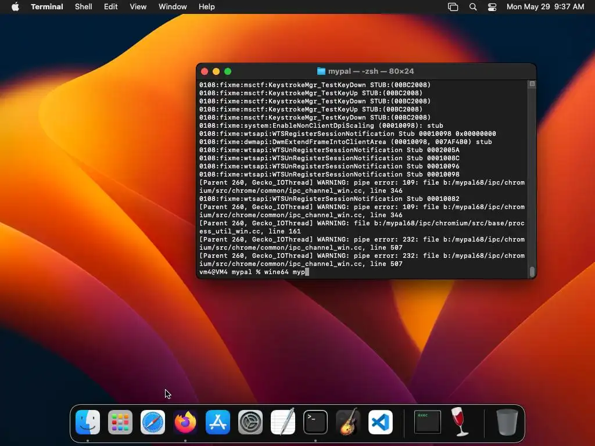Click the Terminal window title text
The width and height of the screenshot is (595, 446).
371,71
